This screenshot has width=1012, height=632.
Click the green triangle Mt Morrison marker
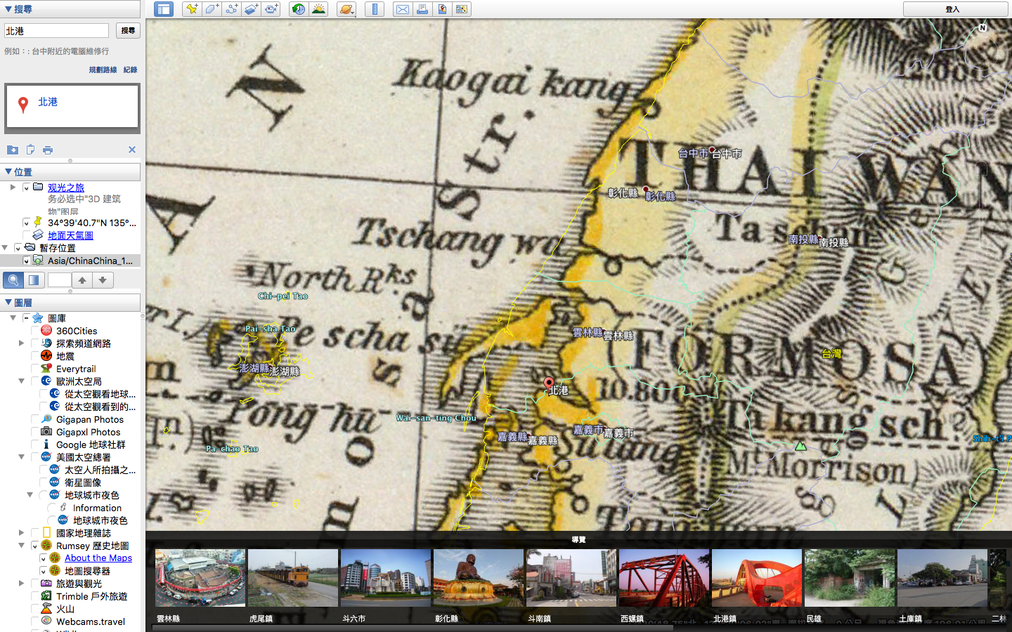click(800, 446)
